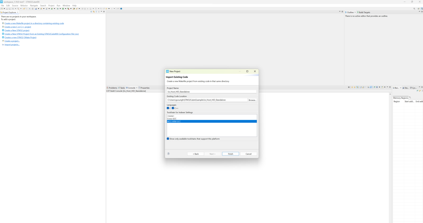
Task: Open 'Creates a new STM32 CMake Project' link
Action: pyautogui.click(x=20, y=38)
